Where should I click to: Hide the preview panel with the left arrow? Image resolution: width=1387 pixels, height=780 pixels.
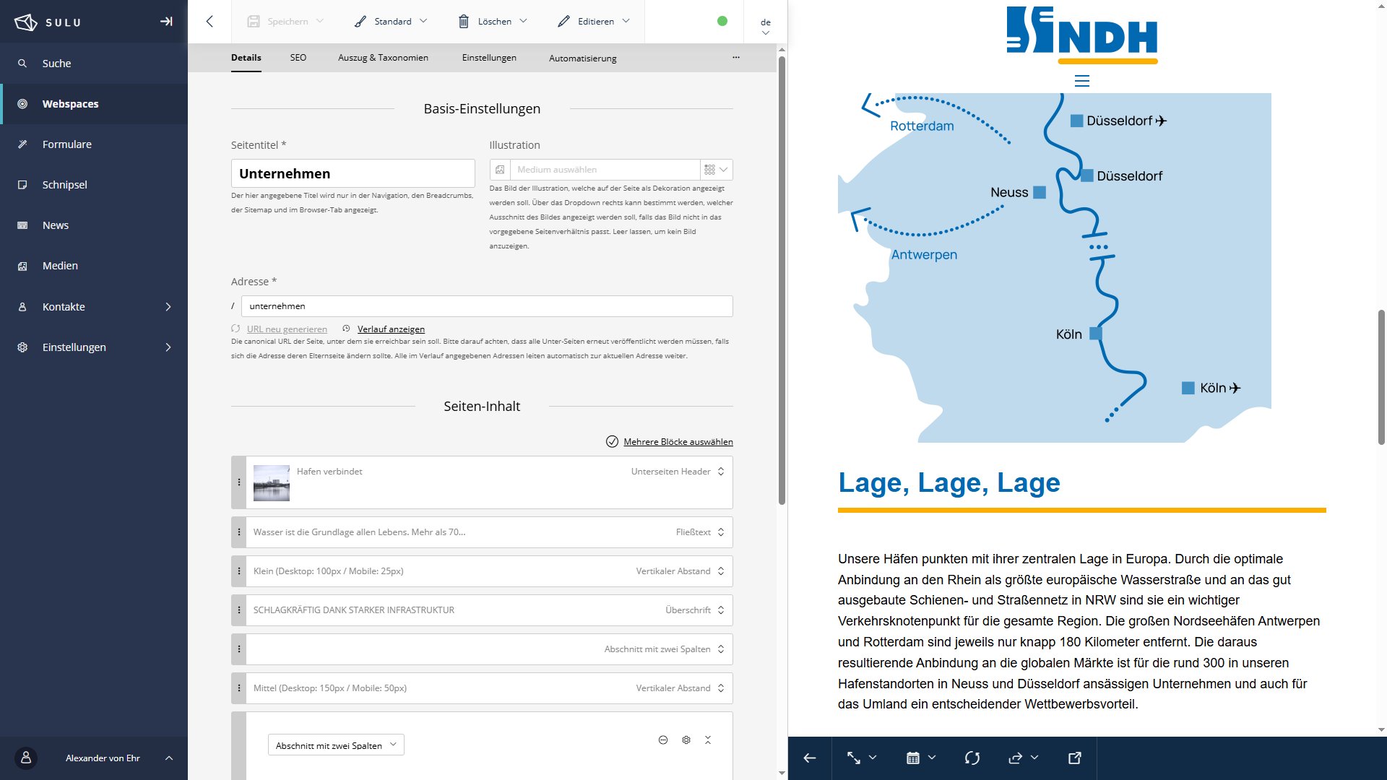pyautogui.click(x=810, y=758)
